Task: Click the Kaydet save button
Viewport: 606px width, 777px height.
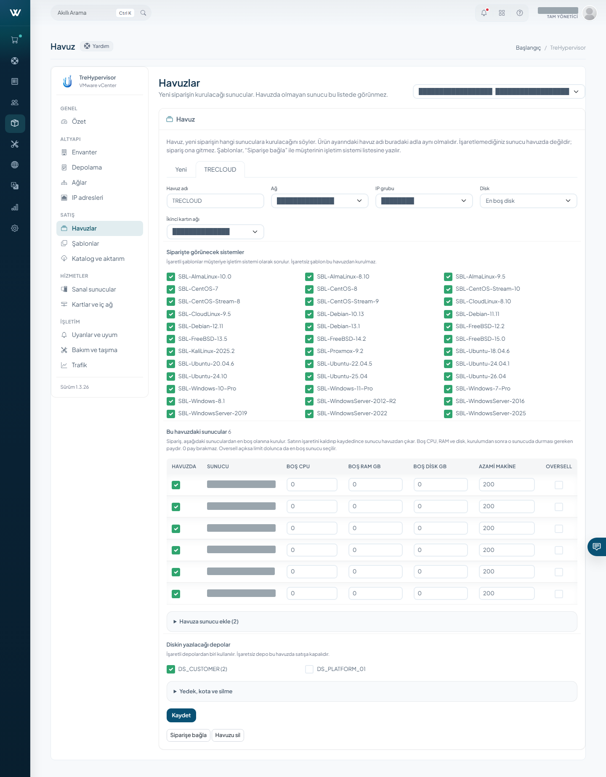Action: tap(181, 716)
